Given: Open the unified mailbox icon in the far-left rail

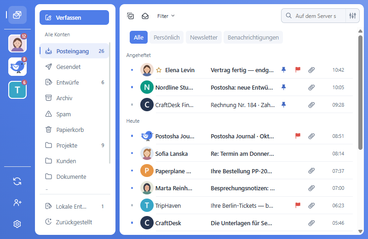Looking at the screenshot, I should 17,15.
